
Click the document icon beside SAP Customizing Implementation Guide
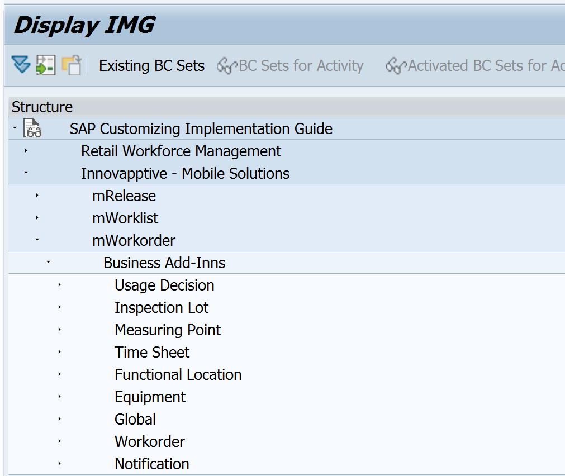[33, 129]
